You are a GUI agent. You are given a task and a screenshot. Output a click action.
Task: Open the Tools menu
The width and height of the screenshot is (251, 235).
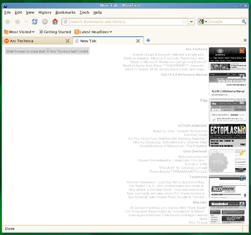pyautogui.click(x=85, y=13)
